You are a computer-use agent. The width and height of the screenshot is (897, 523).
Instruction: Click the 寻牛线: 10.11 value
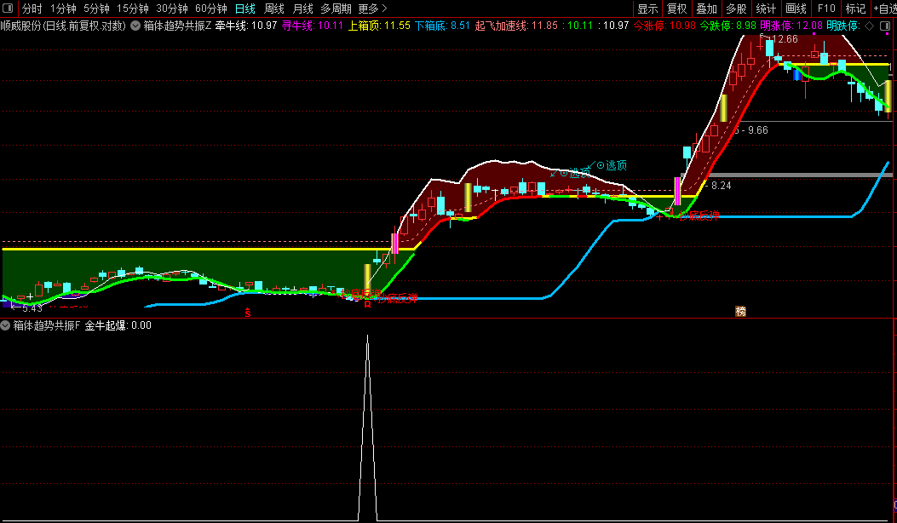pos(313,26)
